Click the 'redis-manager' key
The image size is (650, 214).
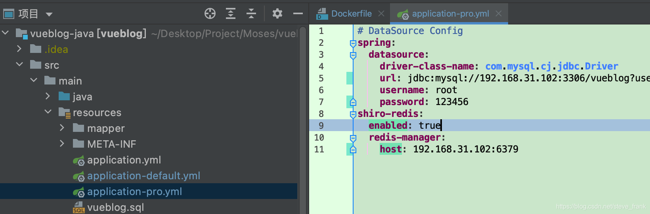[405, 137]
